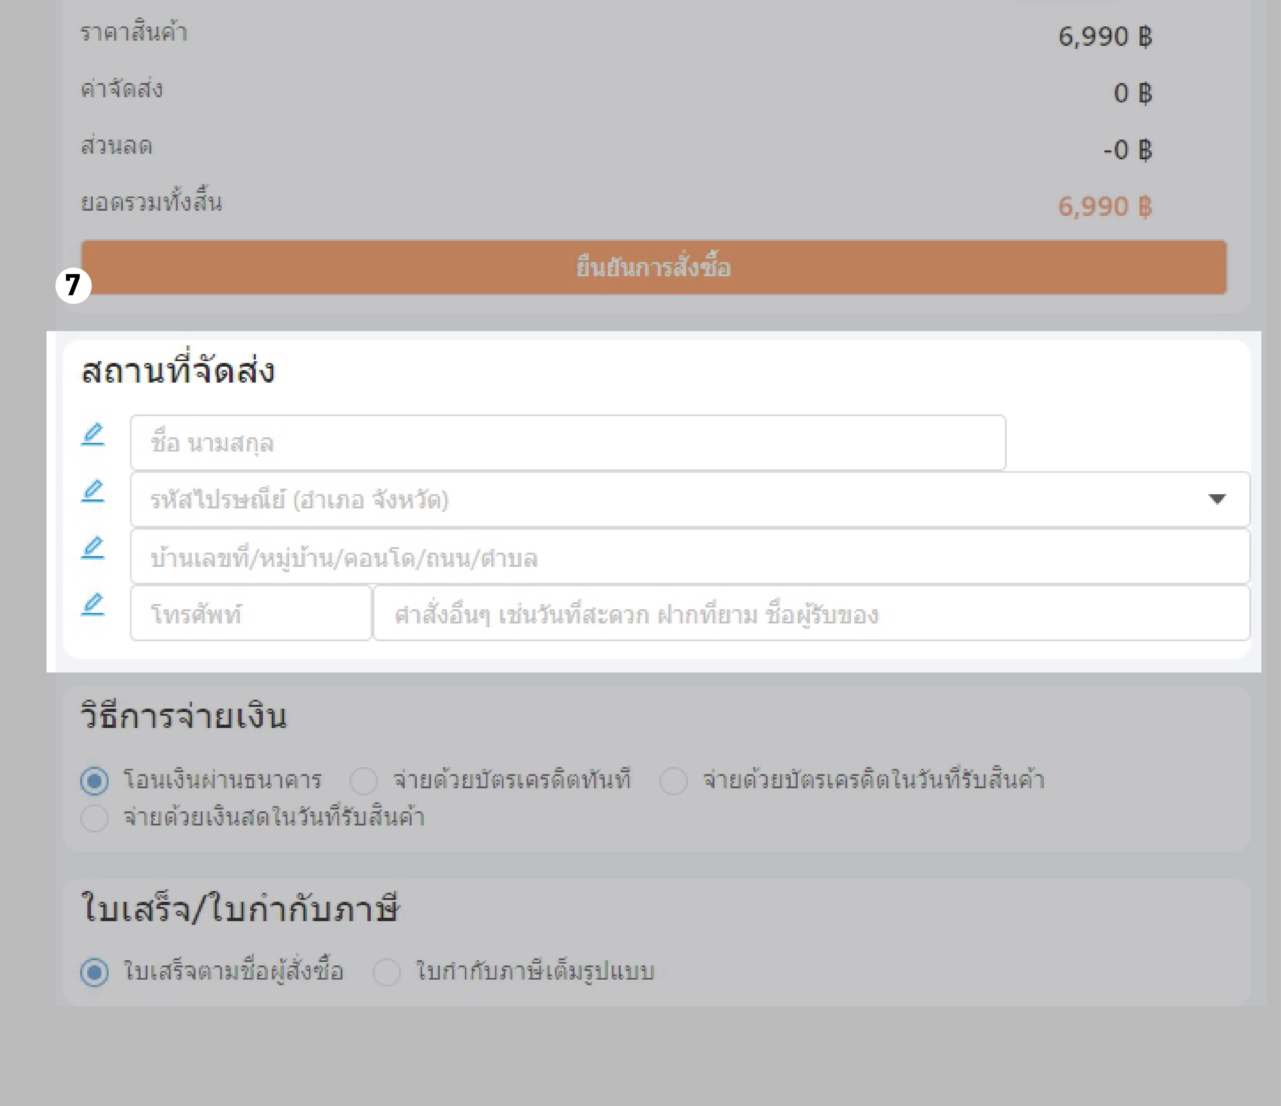Click the ส่วนลด -0 ฿ discount value
Image resolution: width=1281 pixels, height=1106 pixels.
(x=1128, y=150)
